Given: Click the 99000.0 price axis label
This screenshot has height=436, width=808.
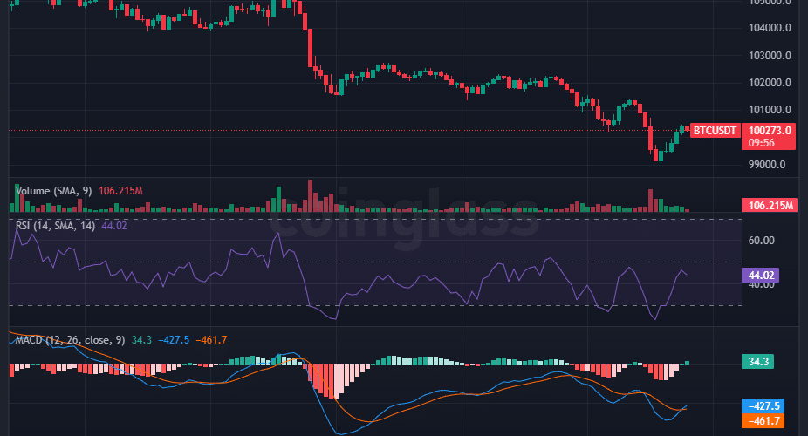Looking at the screenshot, I should (x=768, y=165).
